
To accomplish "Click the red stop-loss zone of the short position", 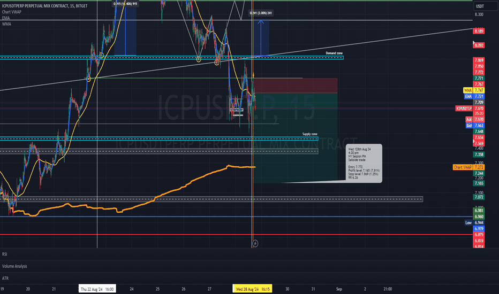I will point(296,86).
